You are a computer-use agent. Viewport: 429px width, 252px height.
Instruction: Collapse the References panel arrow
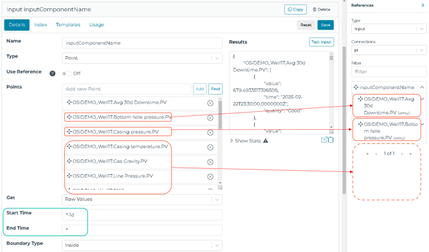(x=423, y=5)
